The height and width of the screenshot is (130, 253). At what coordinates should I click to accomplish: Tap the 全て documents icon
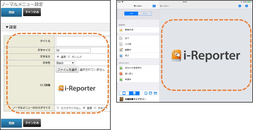pos(121,38)
